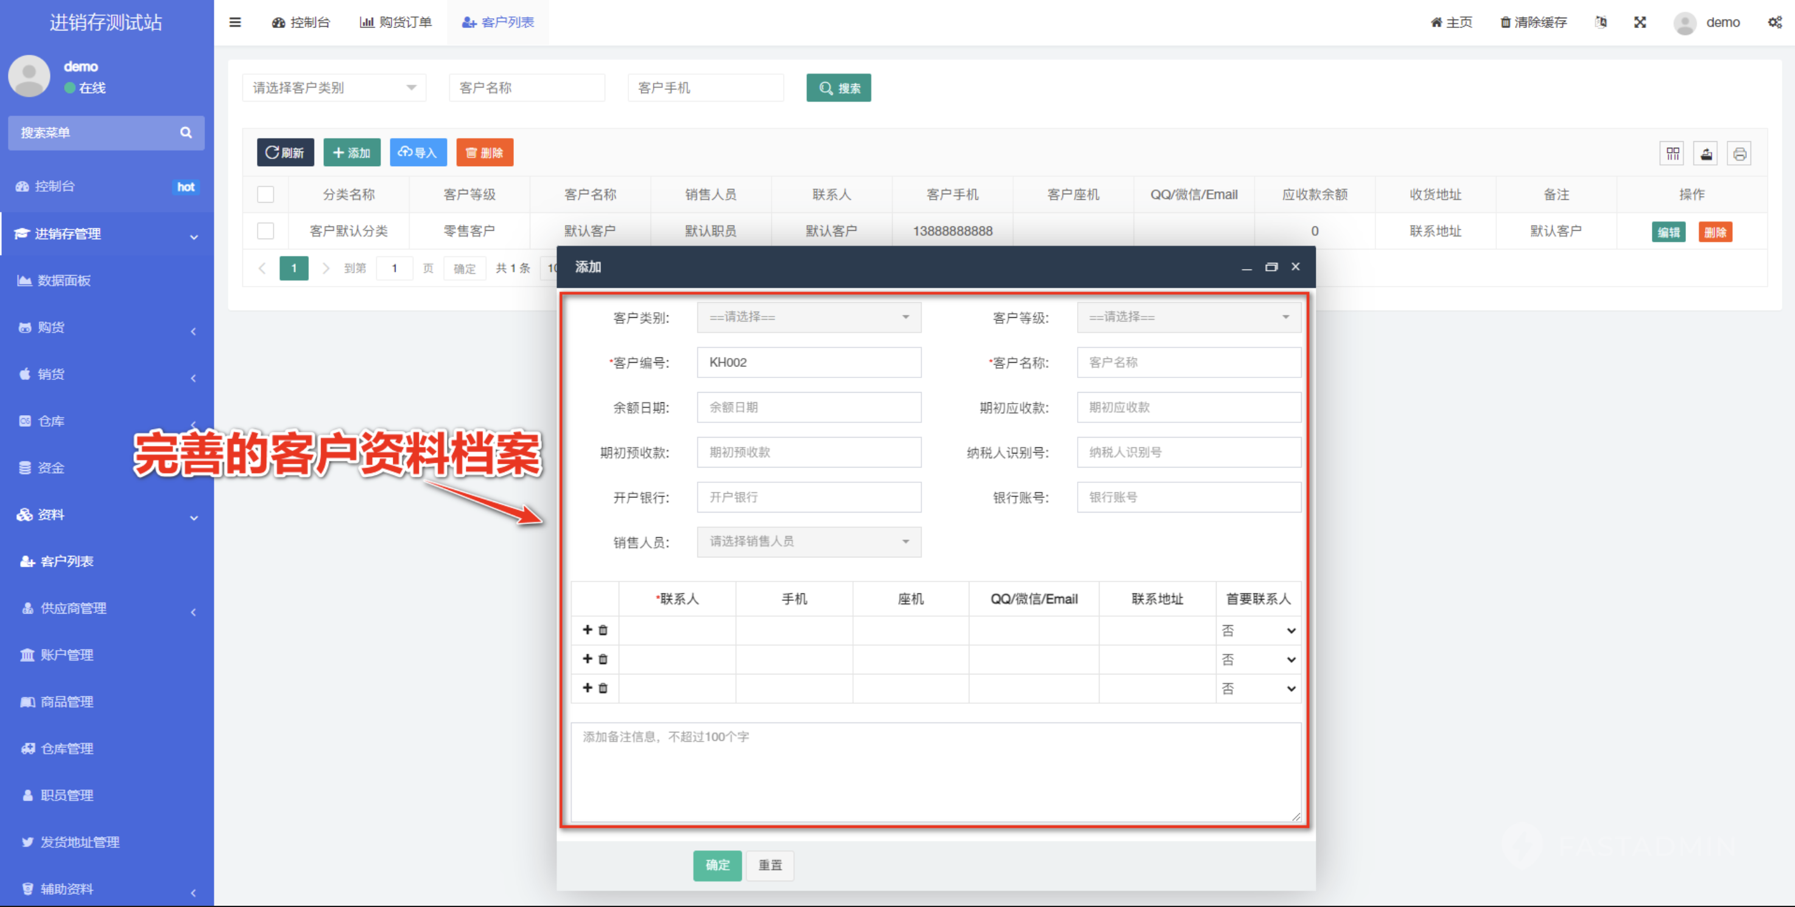This screenshot has width=1795, height=907.
Task: Click the trash icon in second contact row
Action: click(x=603, y=659)
